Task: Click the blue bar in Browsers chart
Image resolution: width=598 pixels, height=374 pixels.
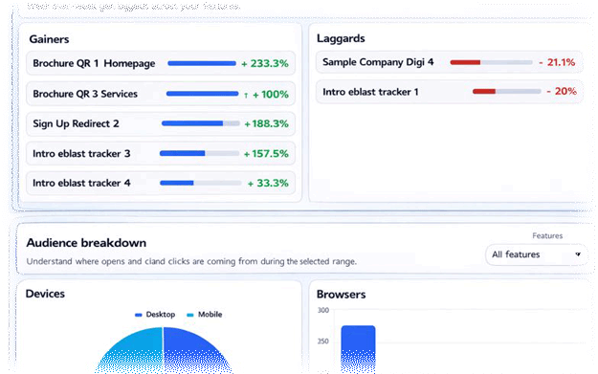Action: click(x=358, y=349)
